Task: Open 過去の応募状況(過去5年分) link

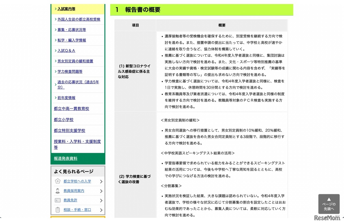Action: (78, 85)
